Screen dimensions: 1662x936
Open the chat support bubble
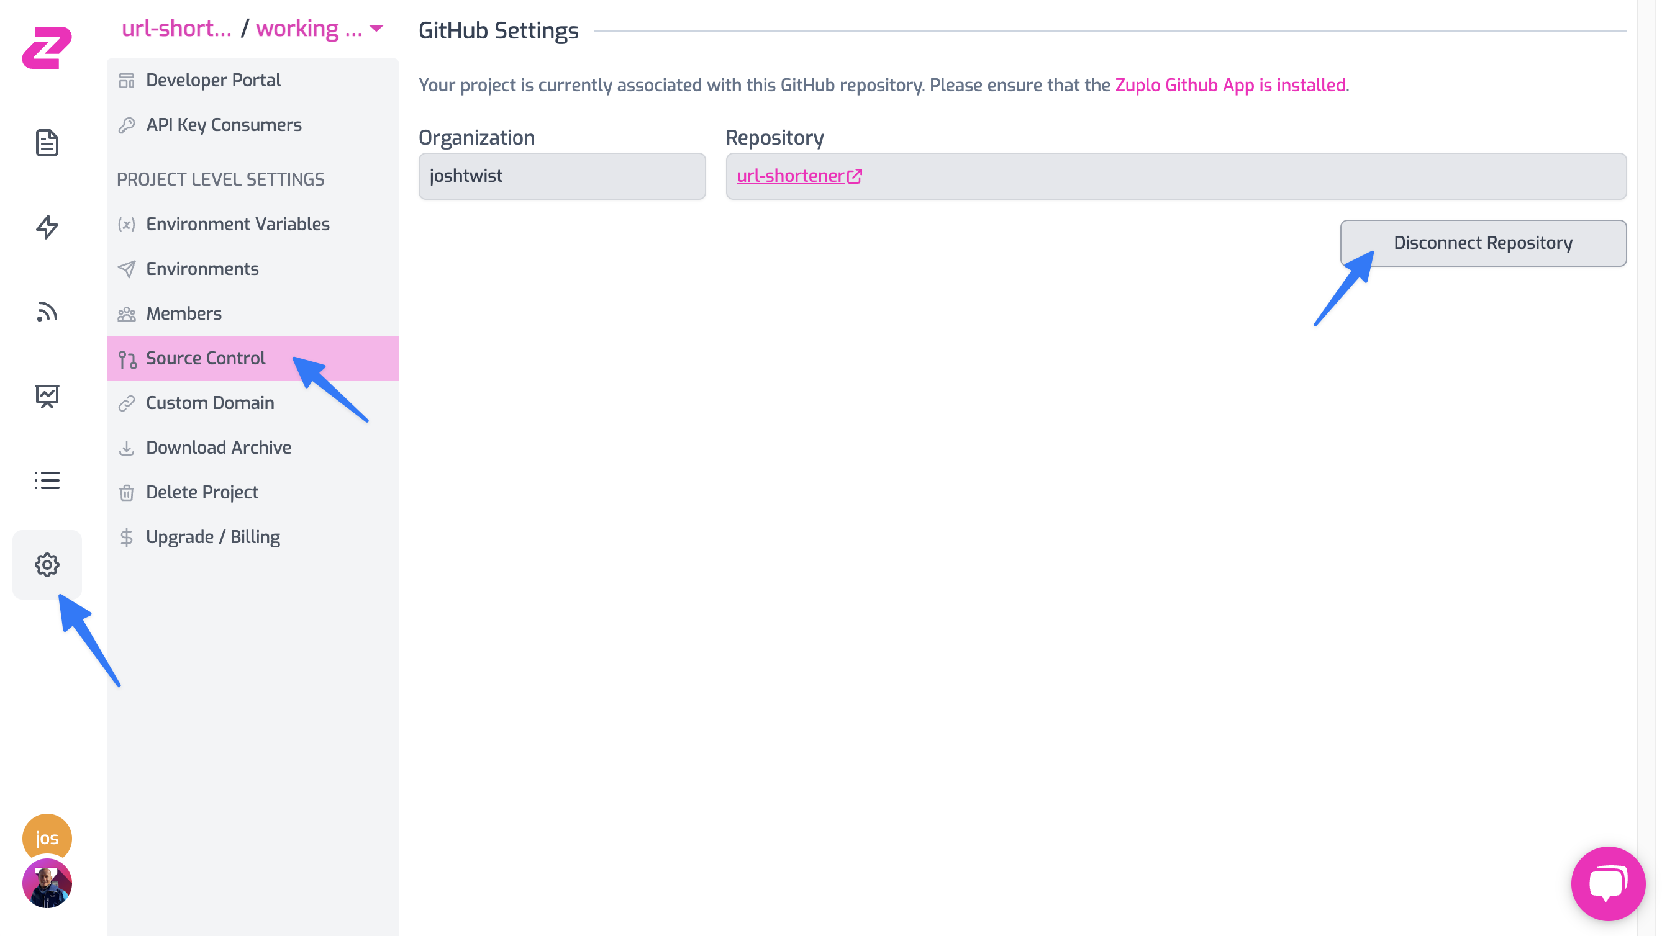[x=1607, y=883]
